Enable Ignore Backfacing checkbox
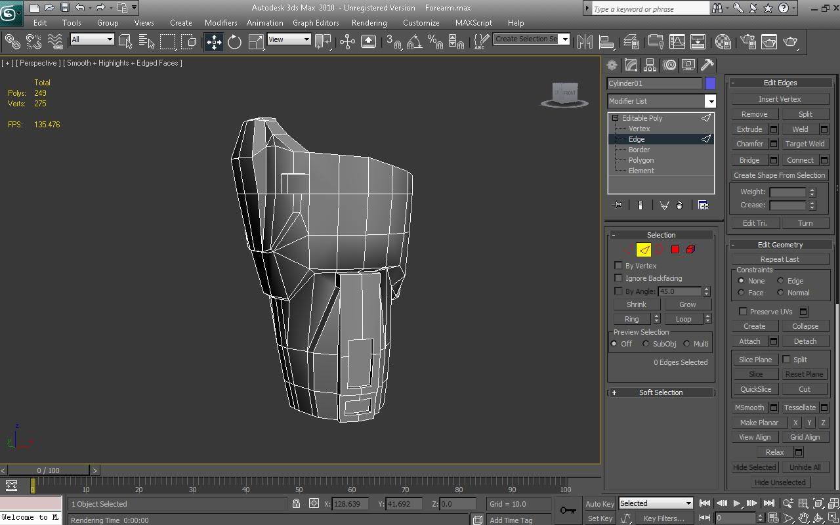 click(618, 278)
